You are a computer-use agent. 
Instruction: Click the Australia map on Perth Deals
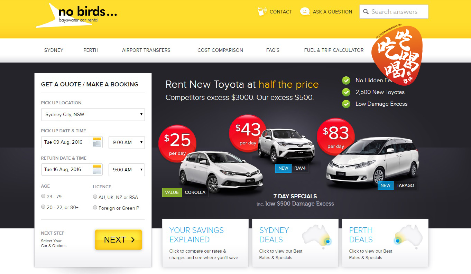pyautogui.click(x=409, y=237)
